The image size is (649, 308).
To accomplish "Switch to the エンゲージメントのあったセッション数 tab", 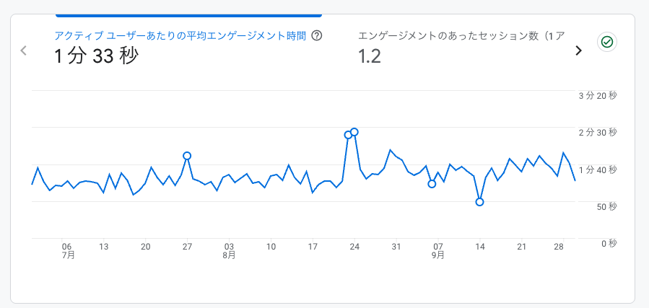I will click(462, 35).
